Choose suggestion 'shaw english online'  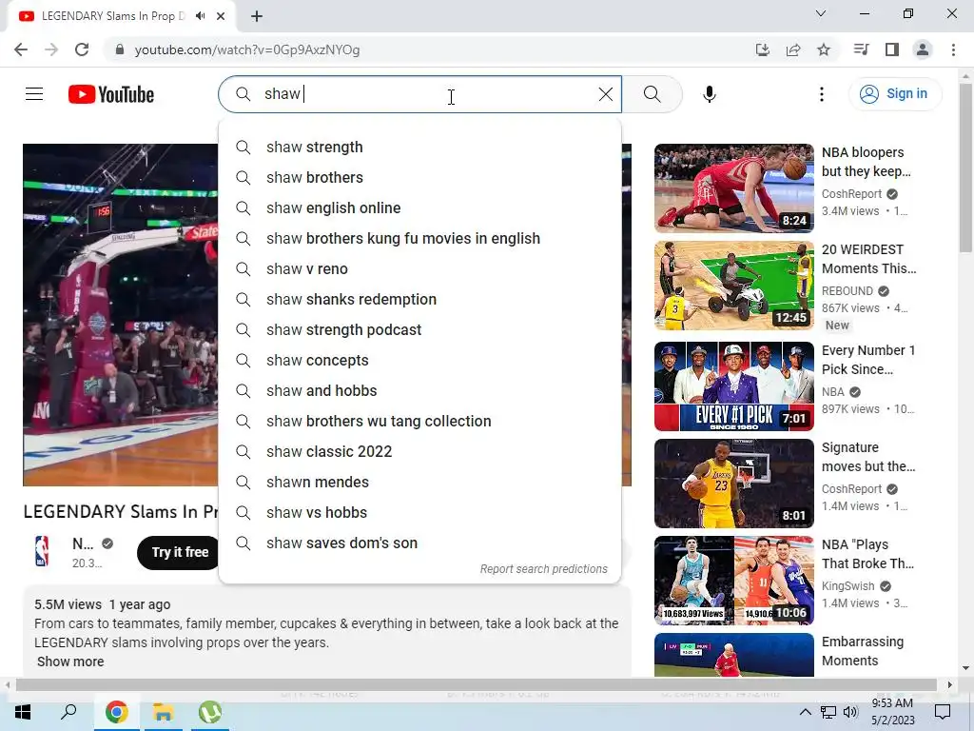(419, 208)
